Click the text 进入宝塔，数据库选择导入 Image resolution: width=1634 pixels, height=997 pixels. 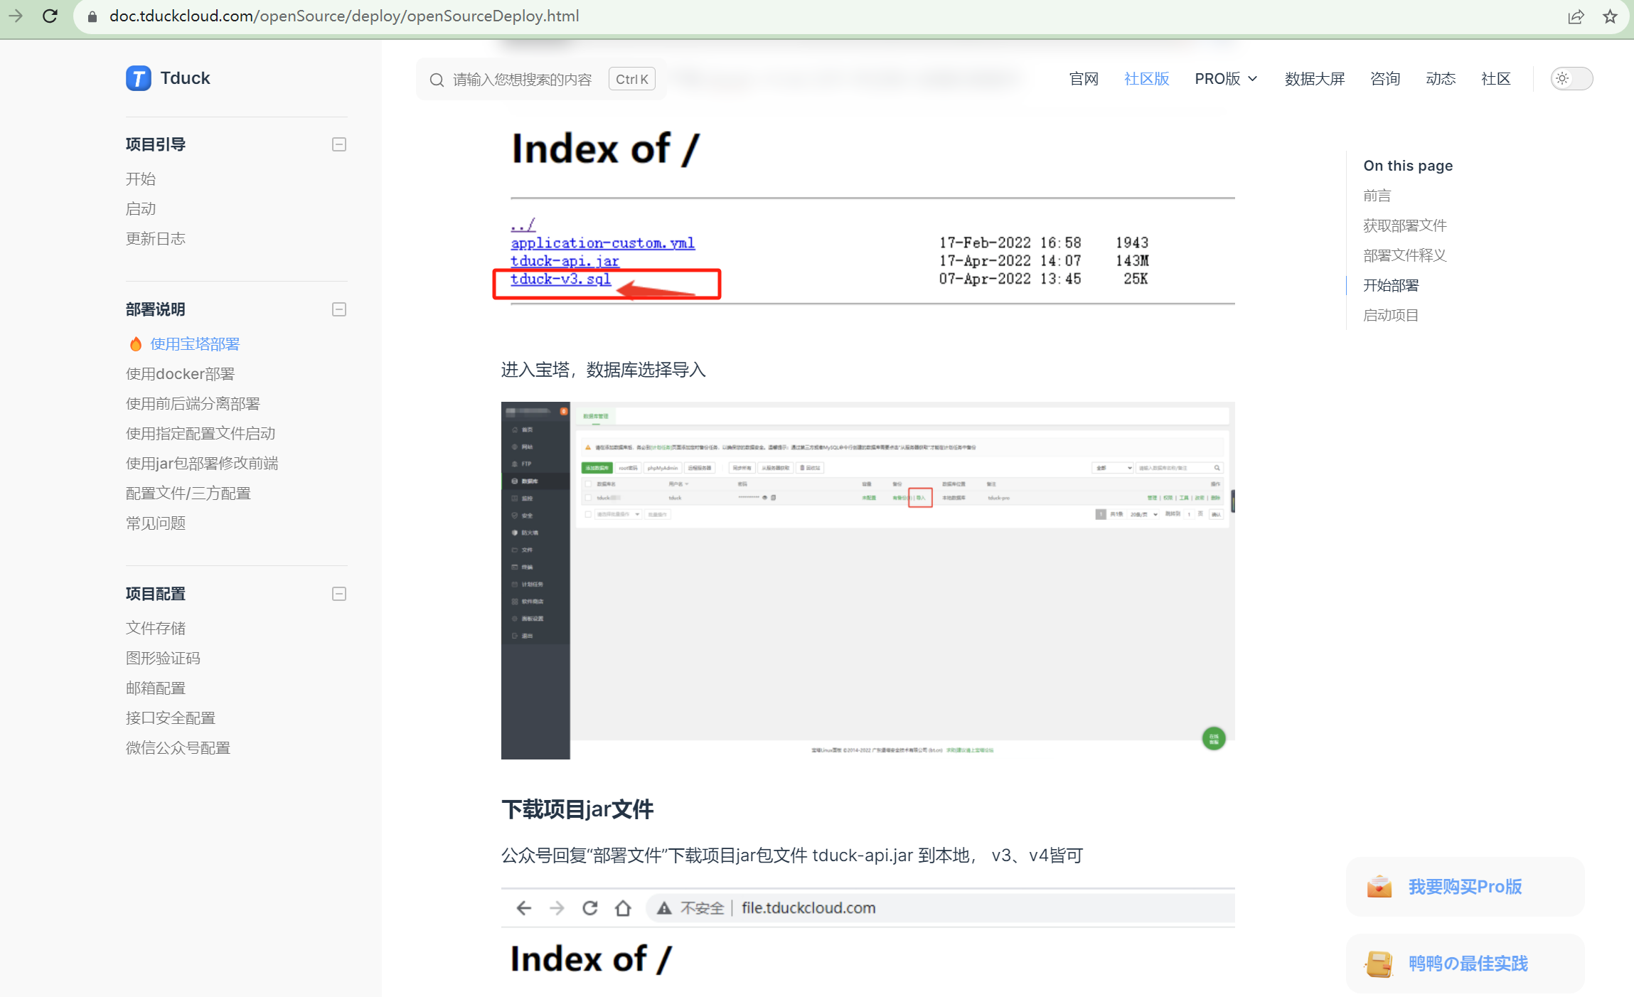(x=604, y=370)
